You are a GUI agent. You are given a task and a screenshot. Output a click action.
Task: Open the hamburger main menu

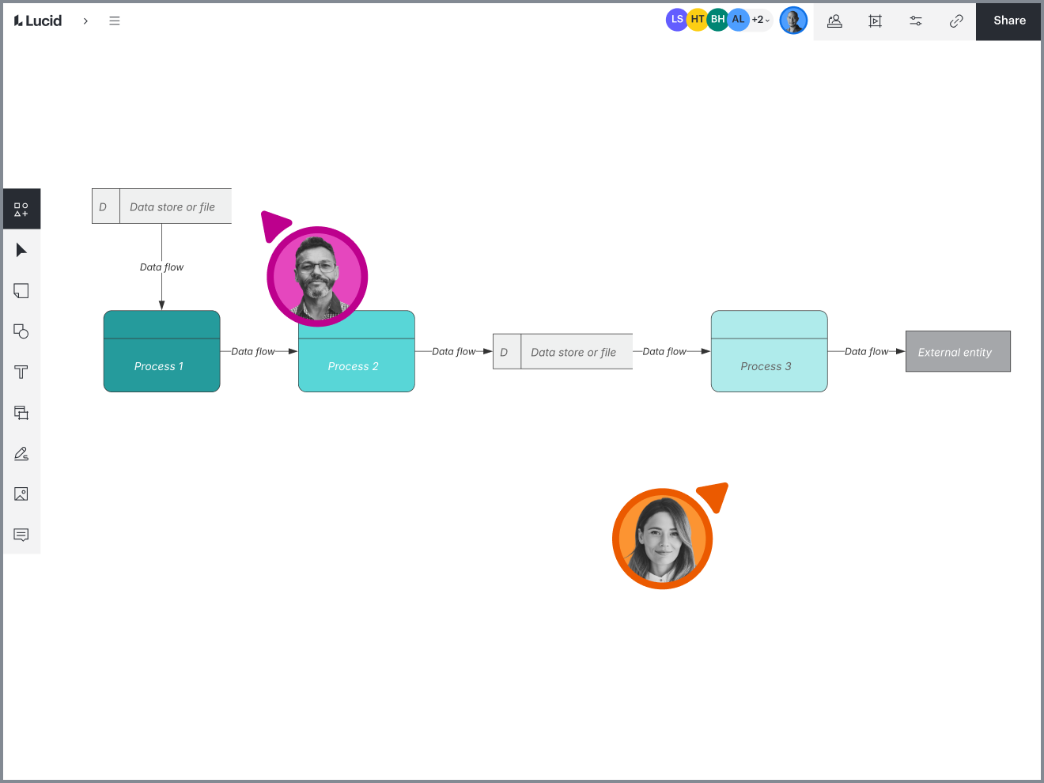point(115,21)
